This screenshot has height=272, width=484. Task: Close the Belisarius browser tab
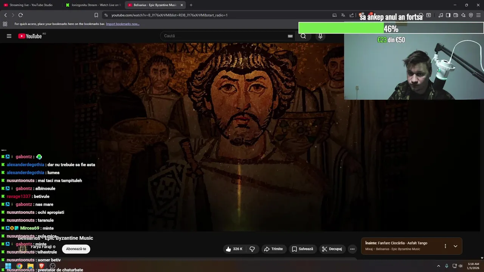pyautogui.click(x=182, y=5)
